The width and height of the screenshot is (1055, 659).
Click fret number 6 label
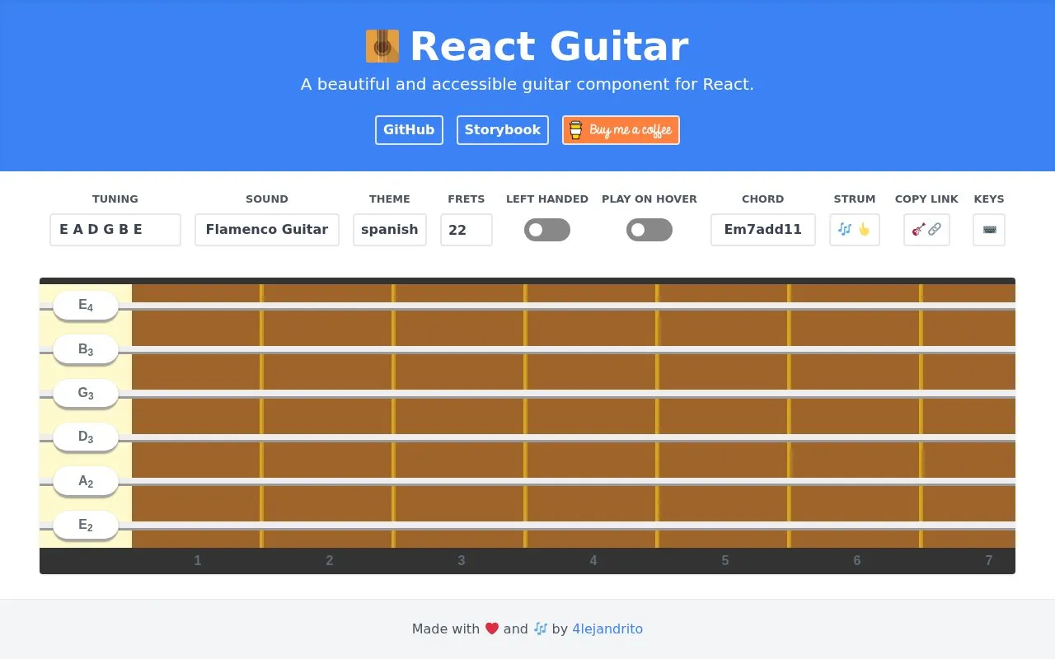click(857, 561)
